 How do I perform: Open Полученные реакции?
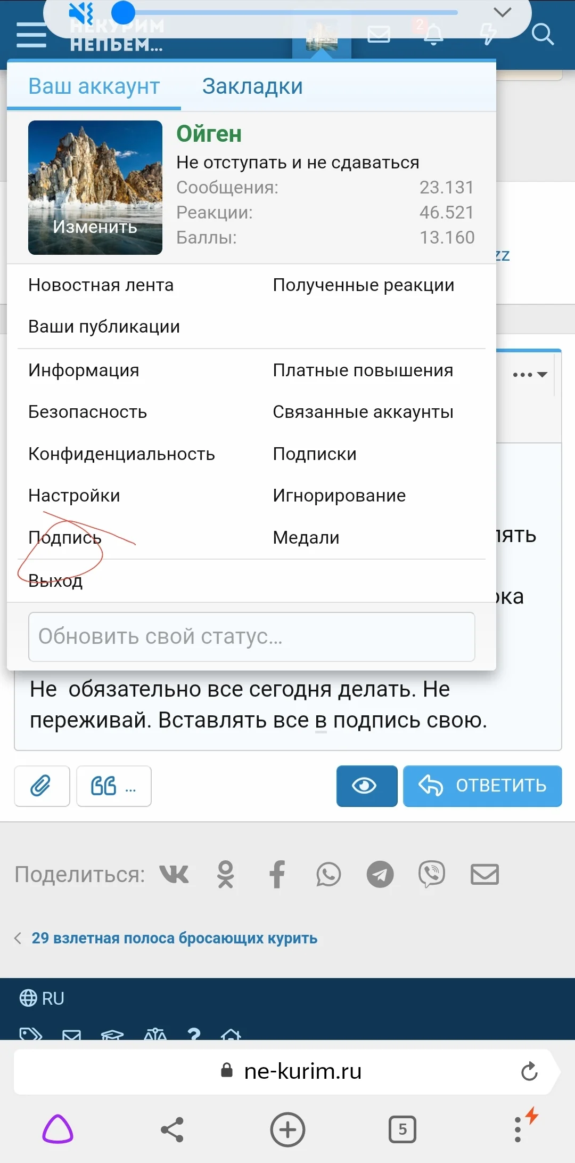pyautogui.click(x=364, y=285)
